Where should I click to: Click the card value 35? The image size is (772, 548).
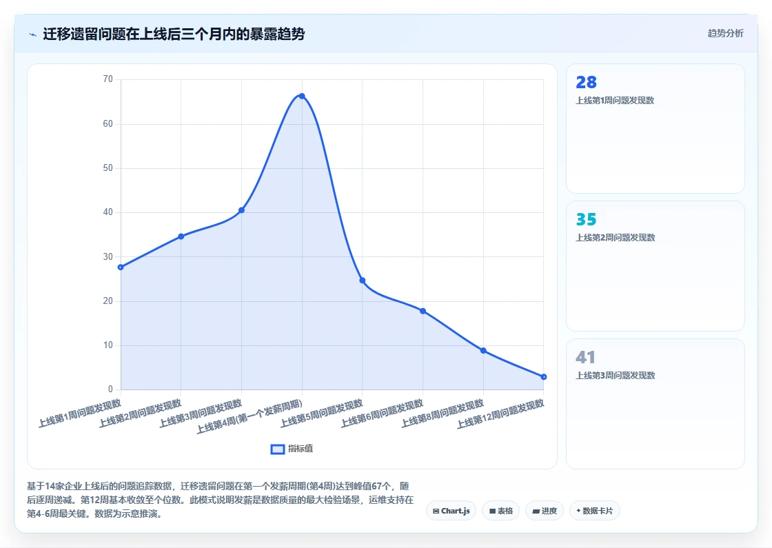click(x=586, y=219)
